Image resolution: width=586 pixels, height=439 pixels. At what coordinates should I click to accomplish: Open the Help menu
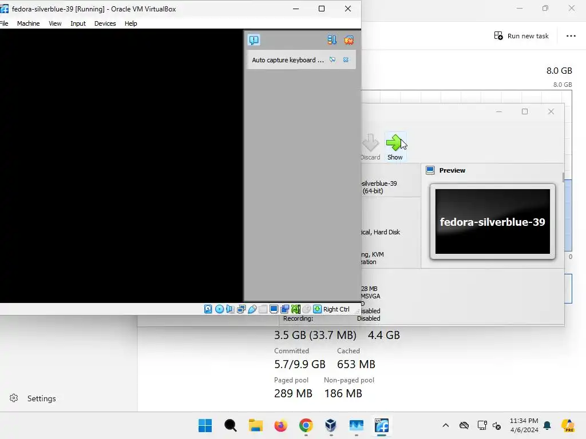[131, 23]
